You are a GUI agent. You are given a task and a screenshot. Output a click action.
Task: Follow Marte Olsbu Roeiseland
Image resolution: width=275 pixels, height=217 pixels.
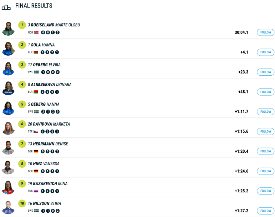265,32
